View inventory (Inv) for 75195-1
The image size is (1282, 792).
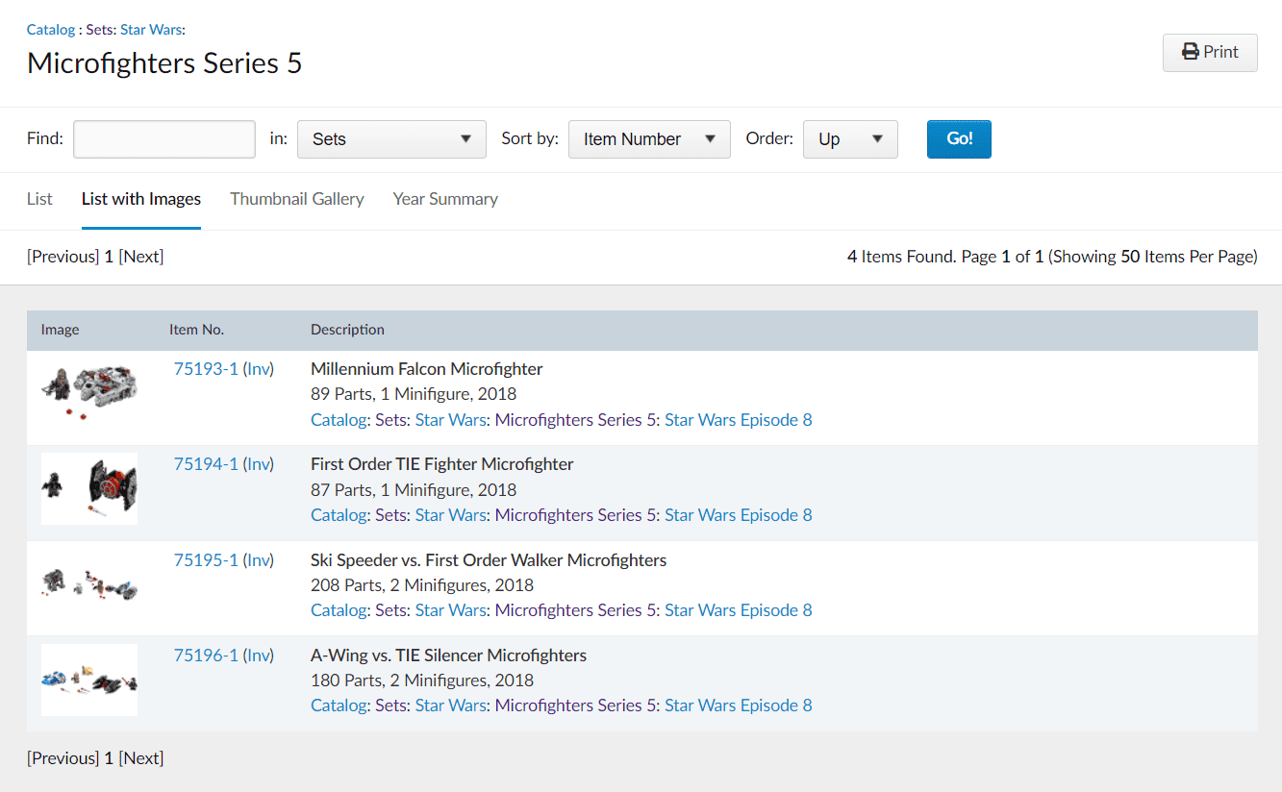(x=258, y=560)
